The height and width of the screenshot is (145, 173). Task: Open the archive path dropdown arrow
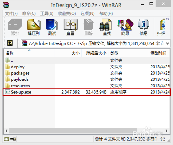tap(167, 43)
